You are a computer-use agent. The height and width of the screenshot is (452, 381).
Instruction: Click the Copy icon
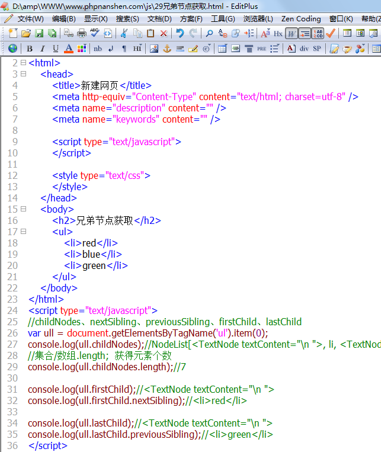(x=137, y=33)
